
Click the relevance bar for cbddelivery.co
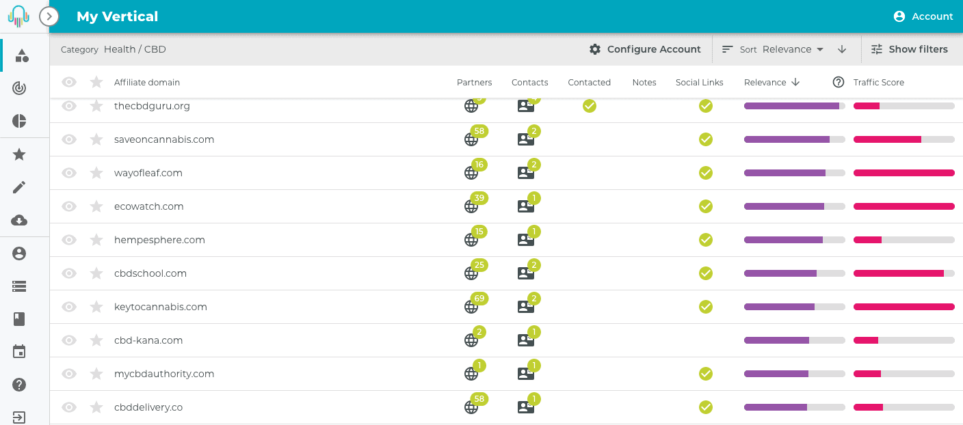[x=795, y=407]
